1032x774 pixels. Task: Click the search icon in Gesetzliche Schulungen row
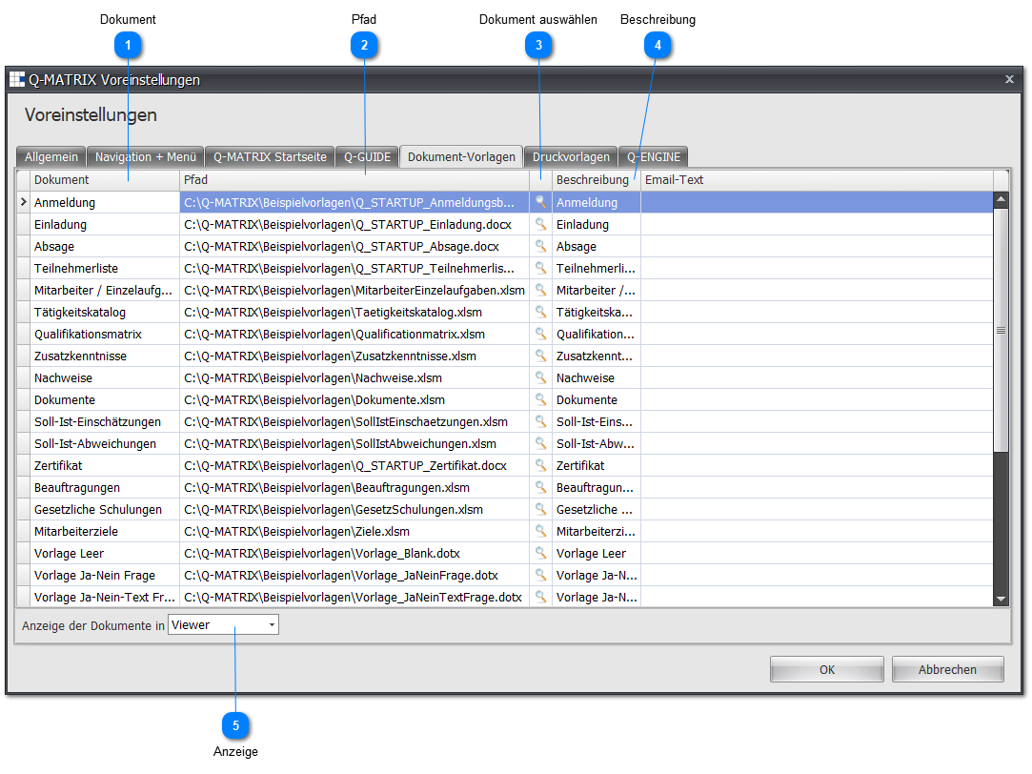(x=540, y=509)
